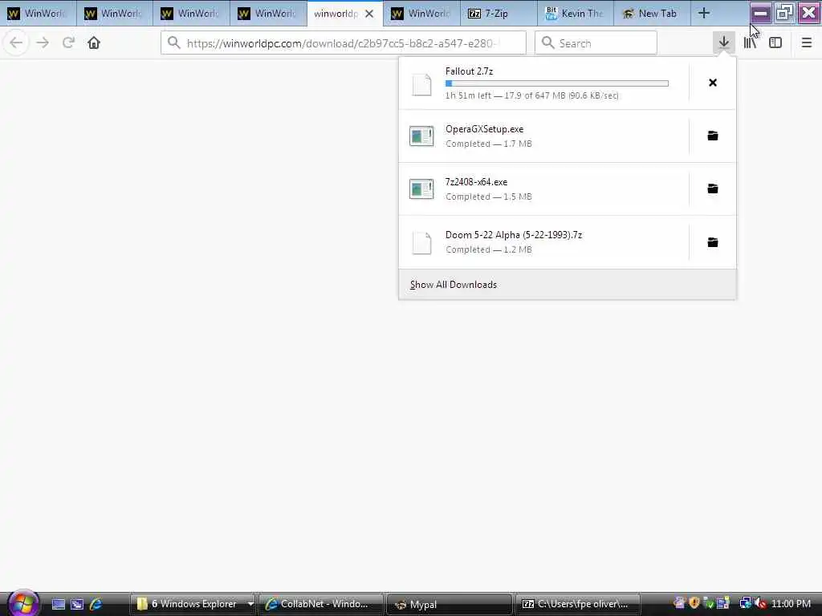
Task: Select the OperaGXSetup.exe download entry name
Action: [484, 129]
